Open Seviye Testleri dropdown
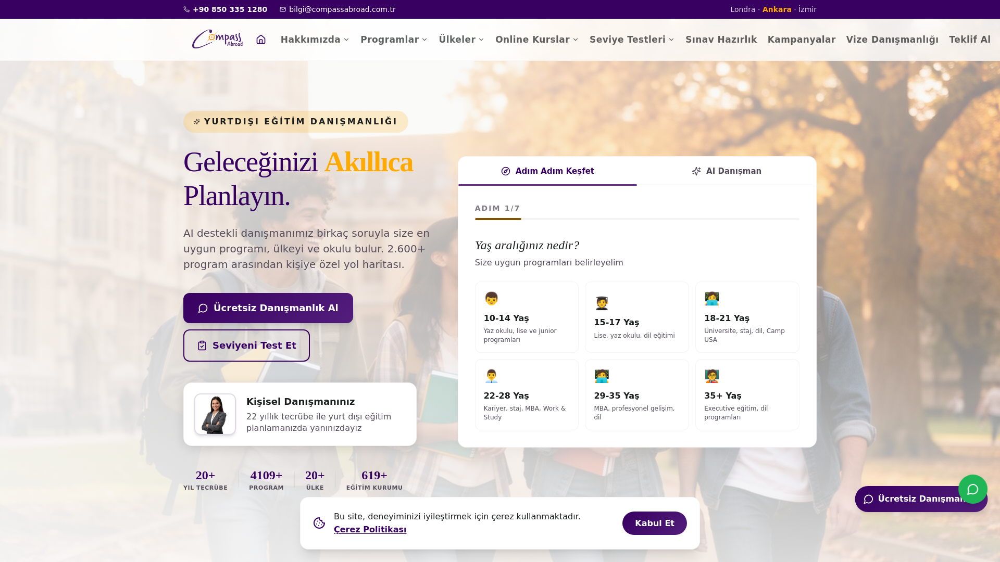Image resolution: width=1000 pixels, height=562 pixels. tap(632, 40)
